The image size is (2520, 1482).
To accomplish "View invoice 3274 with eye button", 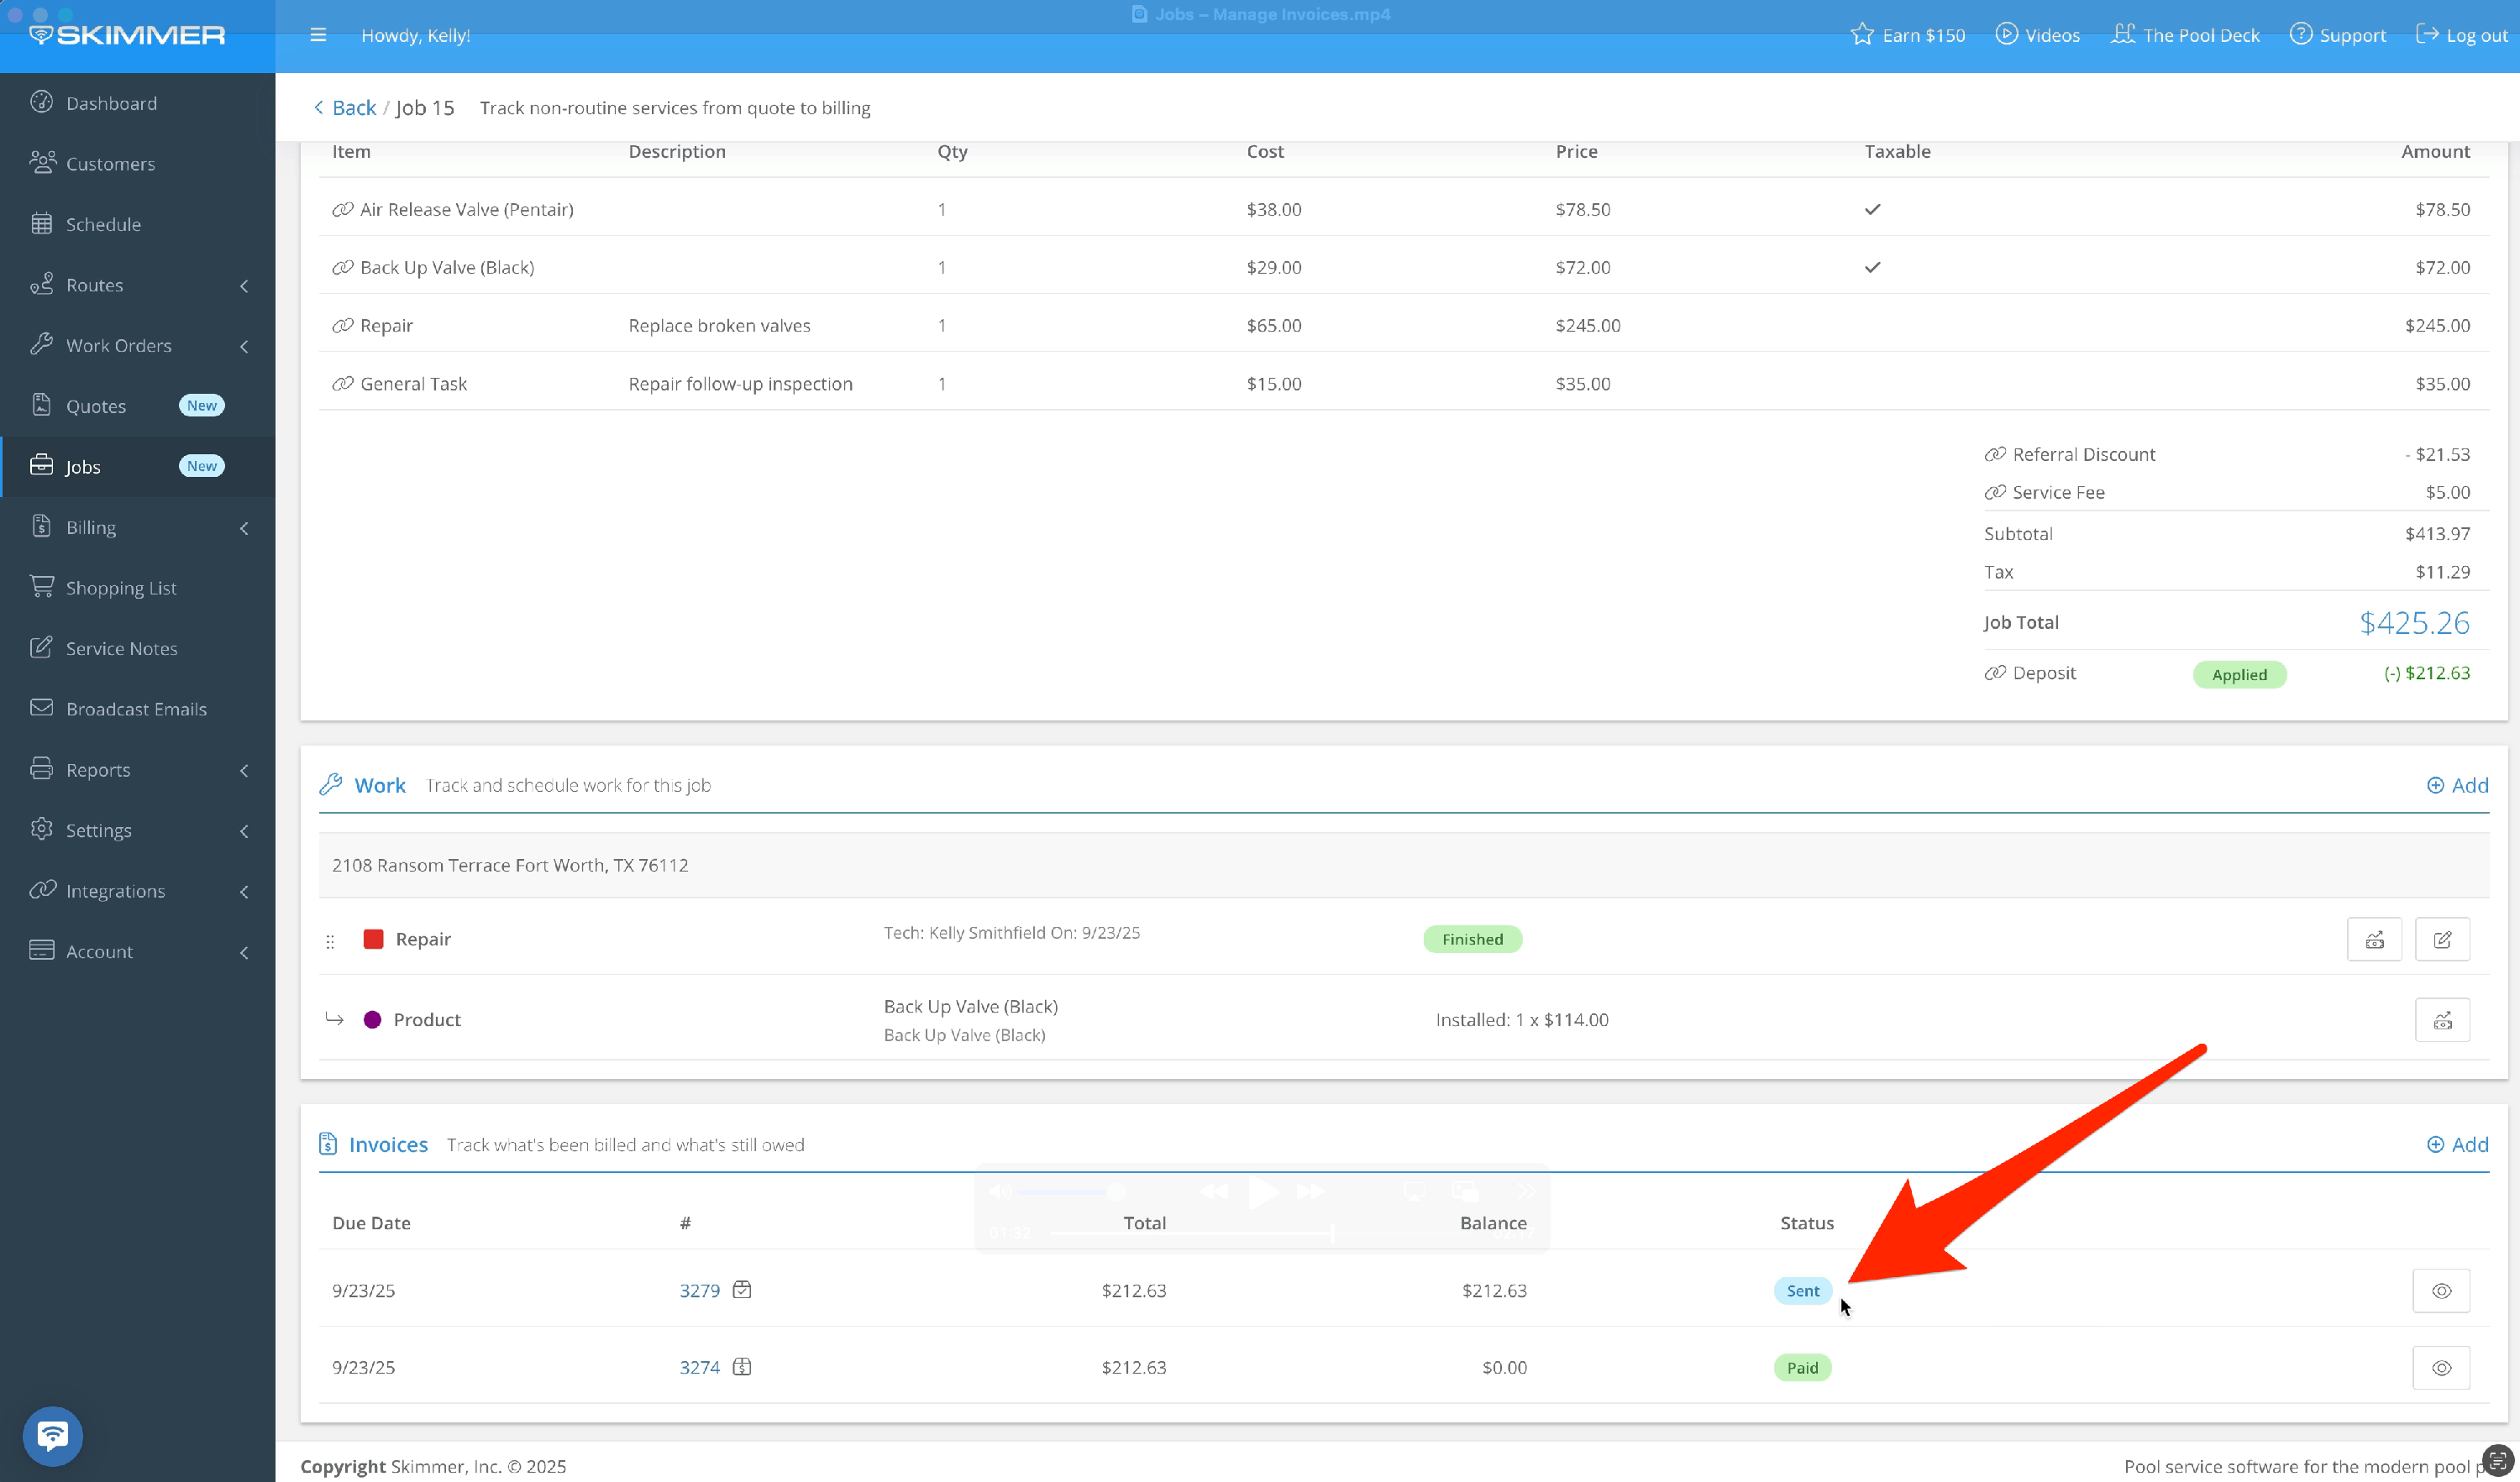I will tap(2440, 1368).
